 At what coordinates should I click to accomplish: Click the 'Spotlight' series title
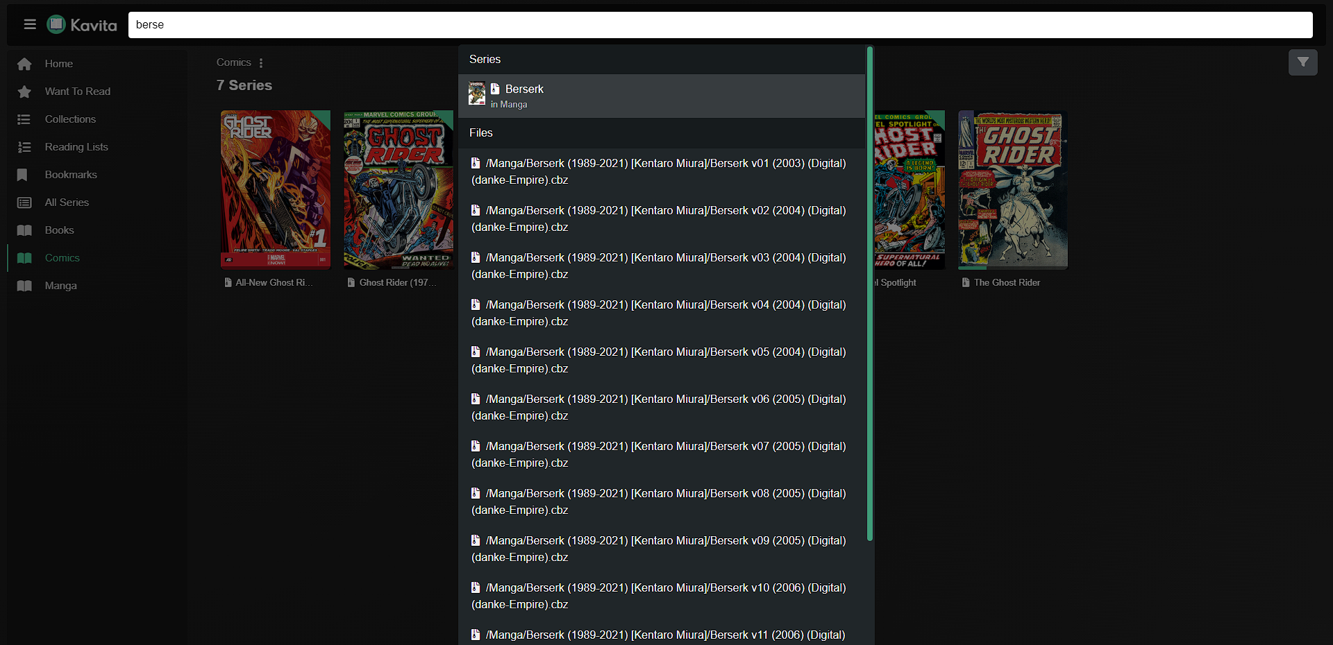coord(896,282)
